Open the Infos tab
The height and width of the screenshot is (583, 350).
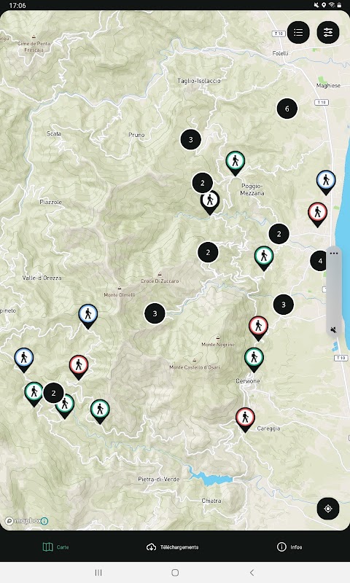(x=289, y=547)
